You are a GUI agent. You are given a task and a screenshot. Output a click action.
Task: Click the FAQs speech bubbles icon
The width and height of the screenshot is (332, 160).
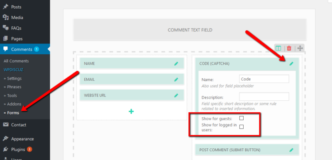pos(5,28)
